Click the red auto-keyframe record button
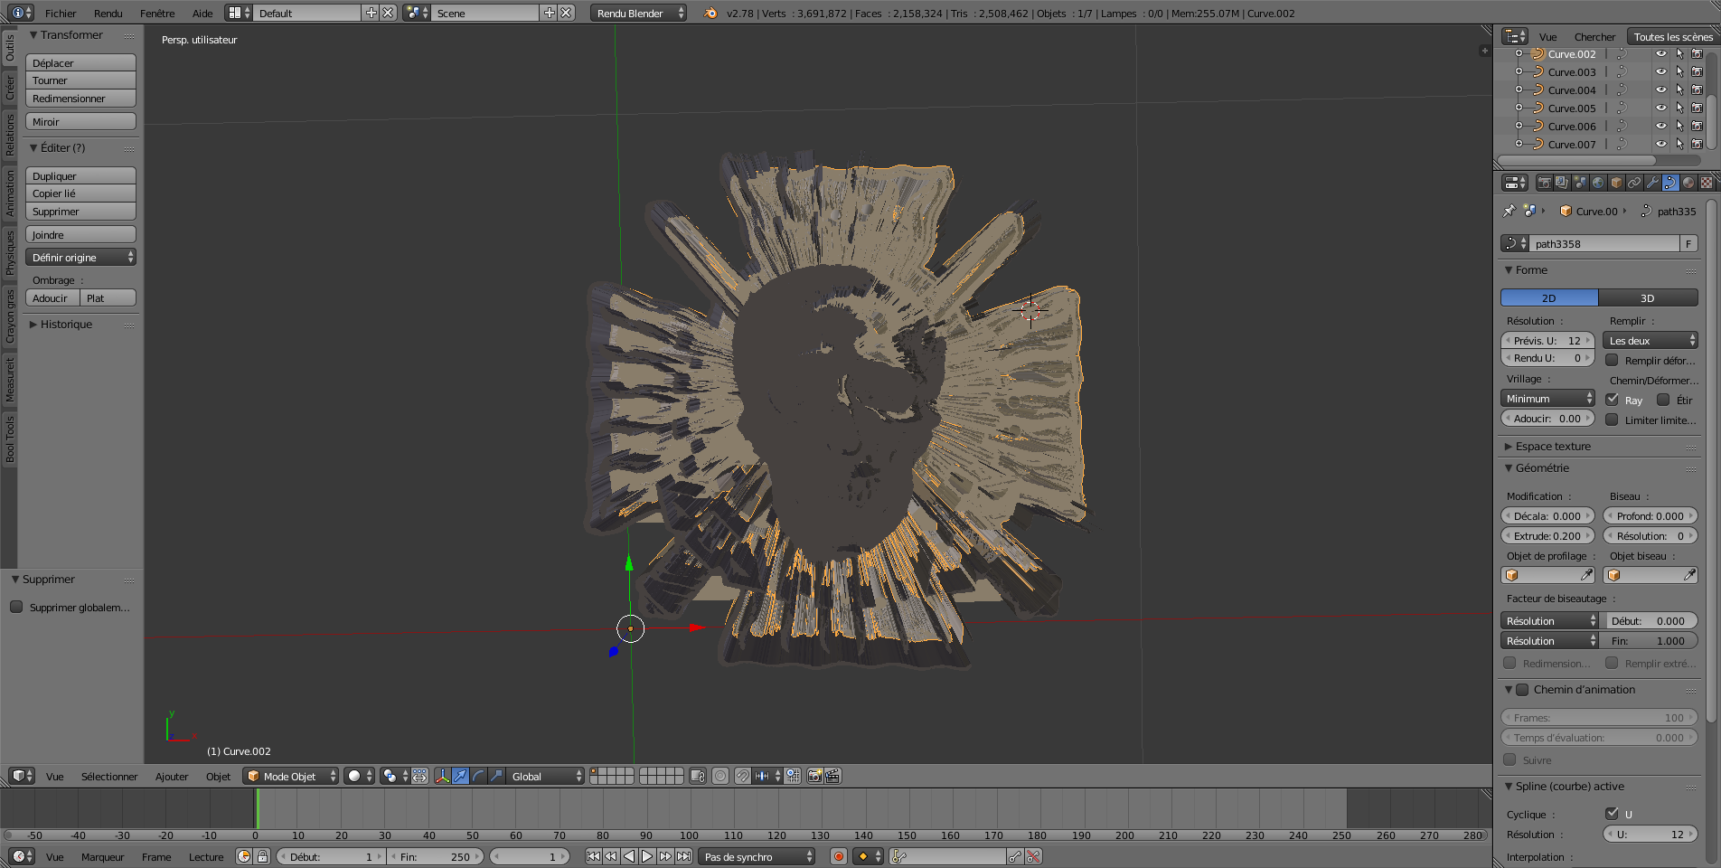 point(838,856)
